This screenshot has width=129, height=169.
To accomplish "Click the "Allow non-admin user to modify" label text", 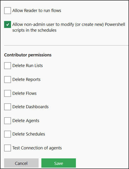I will point(43,25).
